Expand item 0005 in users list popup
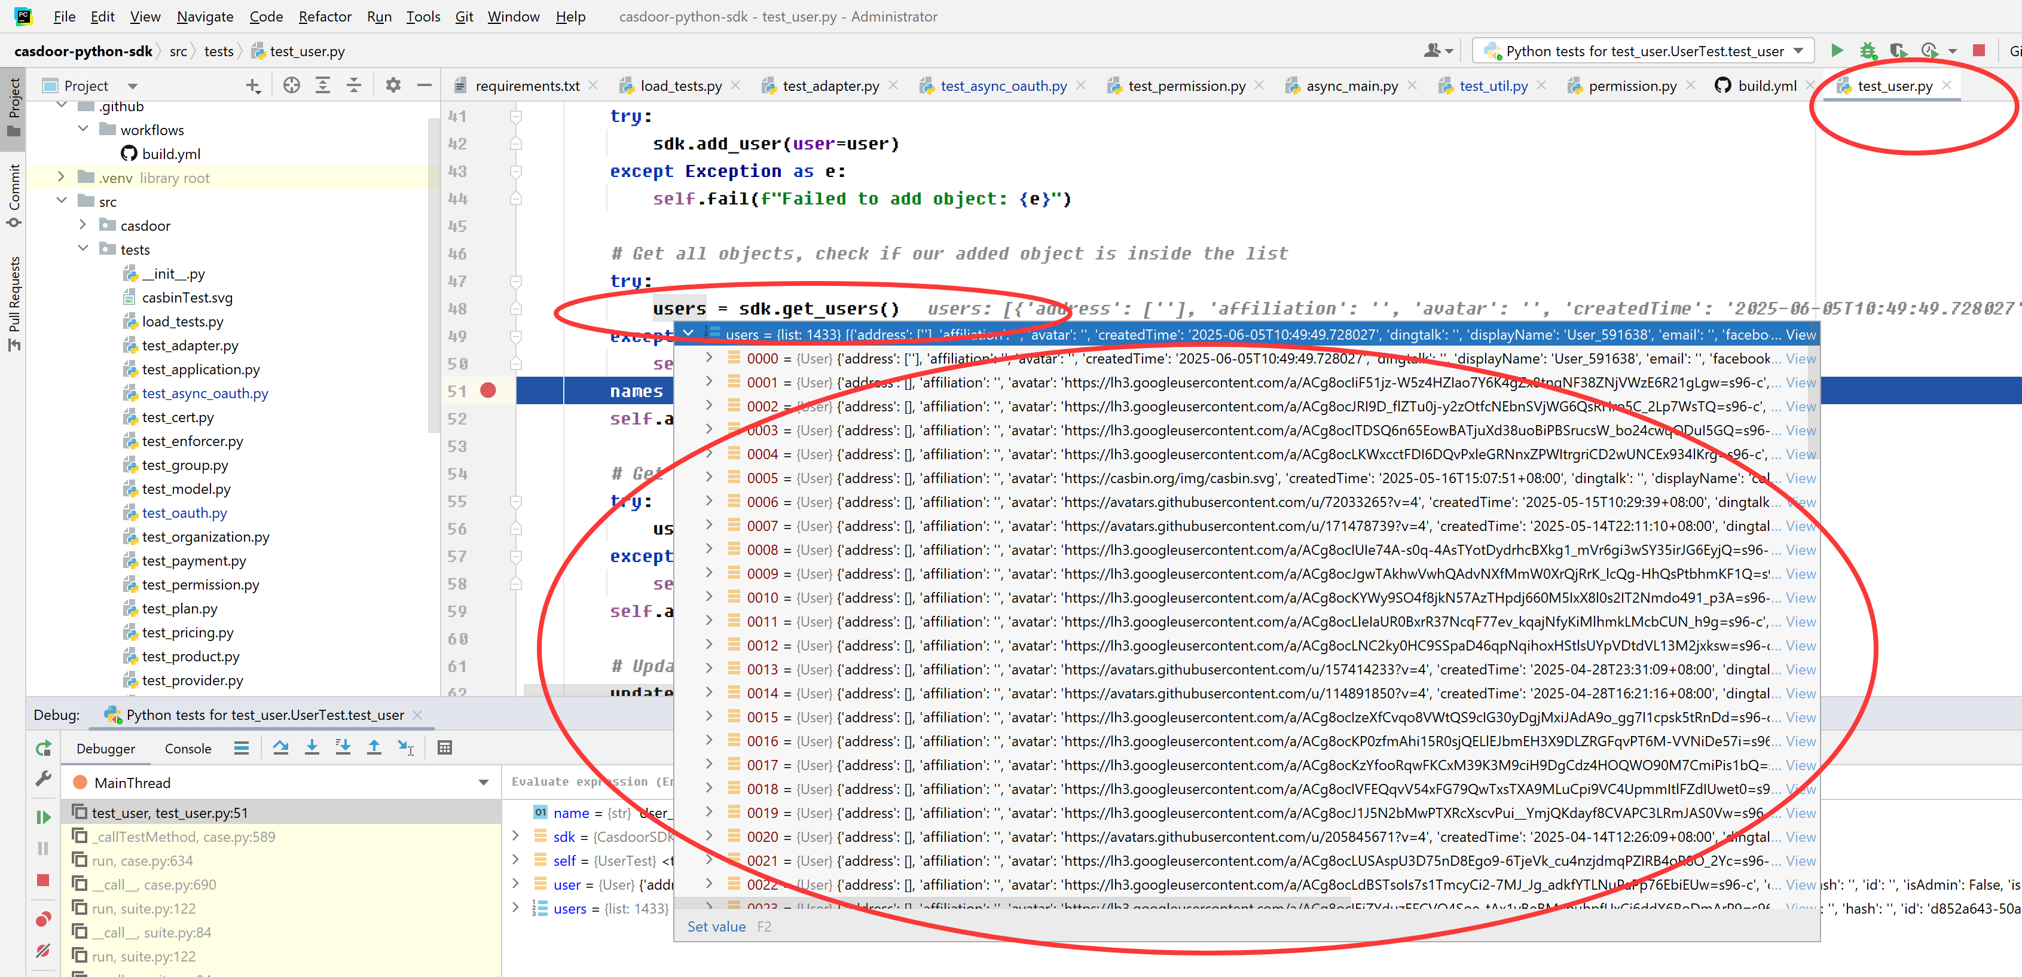The width and height of the screenshot is (2022, 977). click(x=710, y=477)
